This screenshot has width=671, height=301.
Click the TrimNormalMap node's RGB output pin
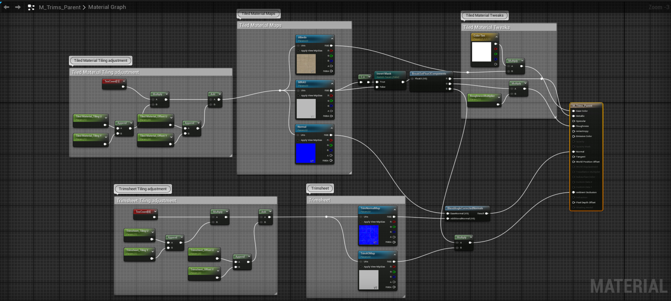click(x=394, y=217)
